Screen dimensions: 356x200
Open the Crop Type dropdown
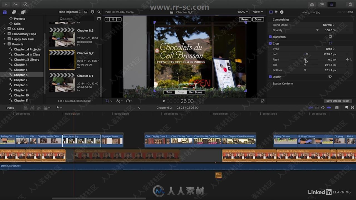(330, 49)
